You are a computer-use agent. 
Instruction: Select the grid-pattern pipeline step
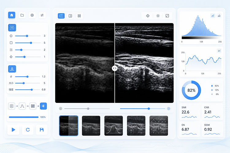click(33, 106)
